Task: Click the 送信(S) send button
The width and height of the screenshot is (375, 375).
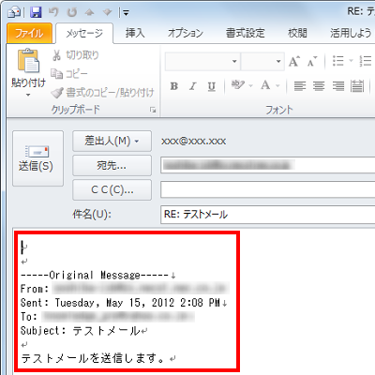Action: pos(37,158)
